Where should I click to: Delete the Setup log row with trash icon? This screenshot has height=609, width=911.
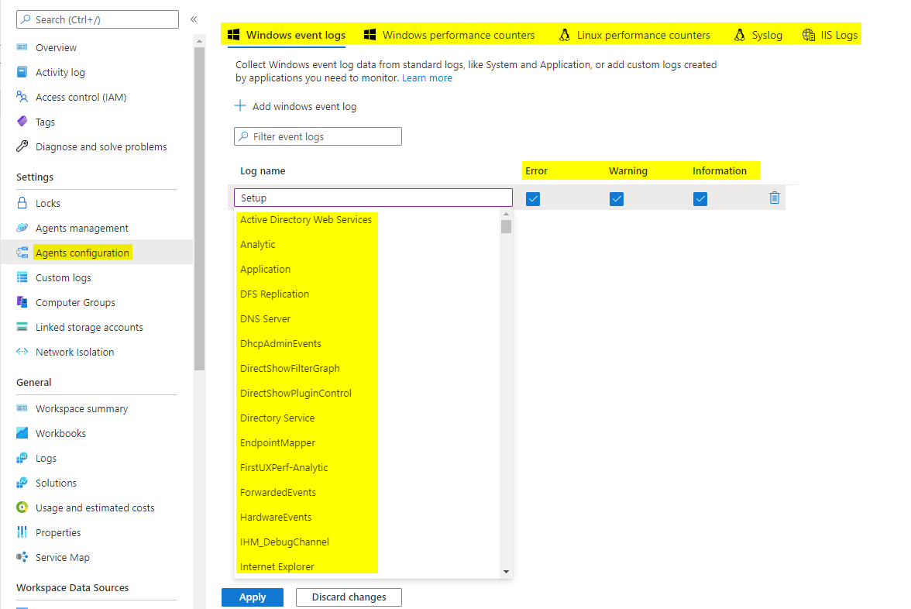click(x=774, y=198)
